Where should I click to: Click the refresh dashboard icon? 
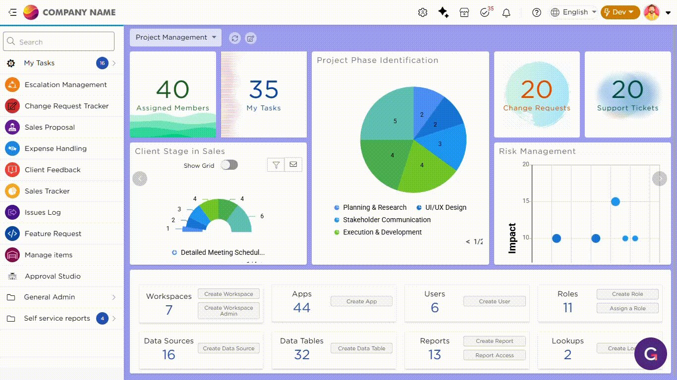[x=235, y=38]
